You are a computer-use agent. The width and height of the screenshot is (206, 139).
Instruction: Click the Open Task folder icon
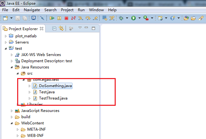pyautogui.click(x=193, y=18)
